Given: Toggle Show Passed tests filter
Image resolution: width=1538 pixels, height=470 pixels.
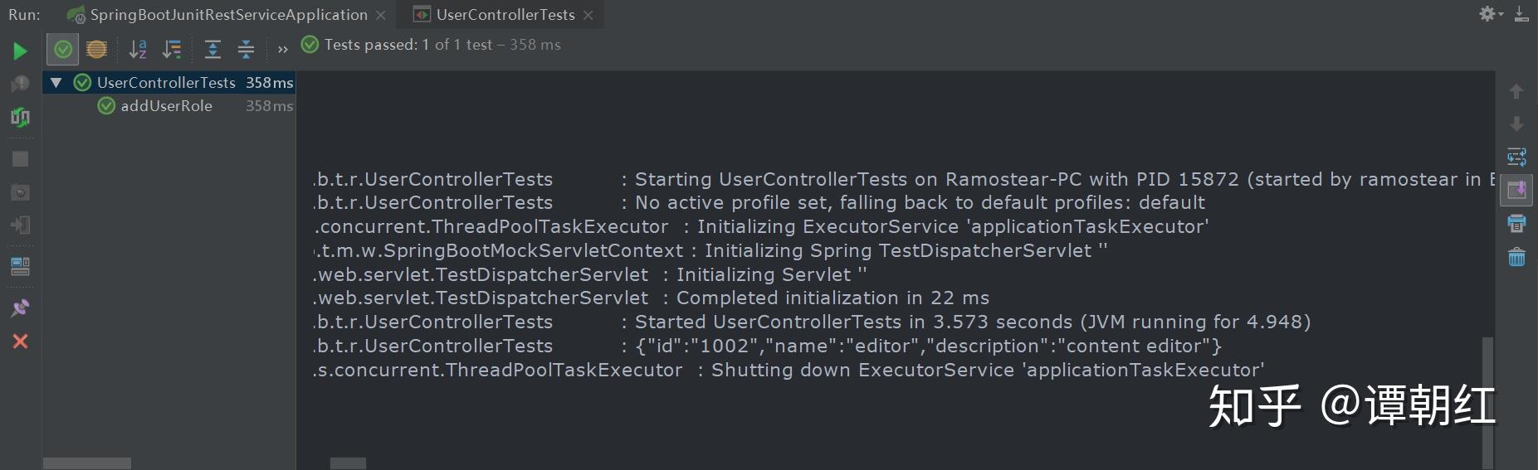Looking at the screenshot, I should point(63,50).
